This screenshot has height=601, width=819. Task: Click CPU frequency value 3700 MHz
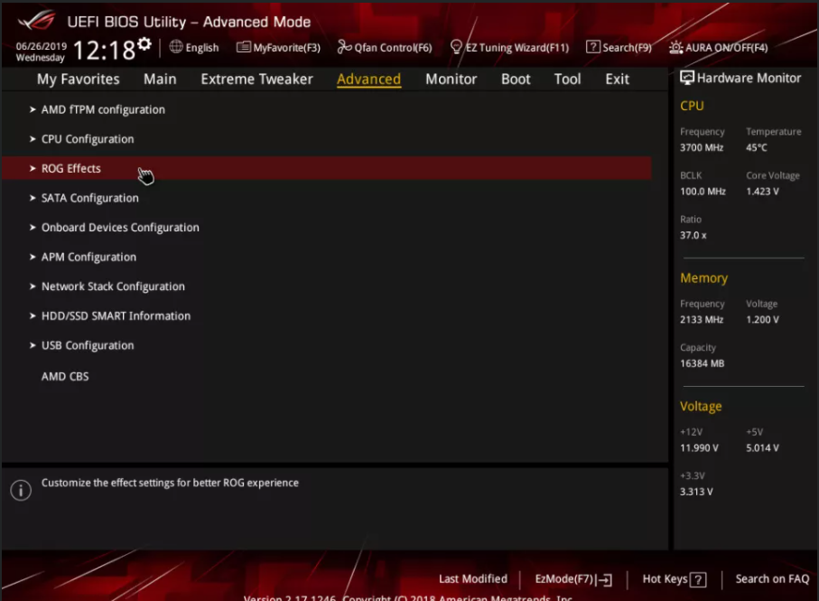(x=702, y=148)
